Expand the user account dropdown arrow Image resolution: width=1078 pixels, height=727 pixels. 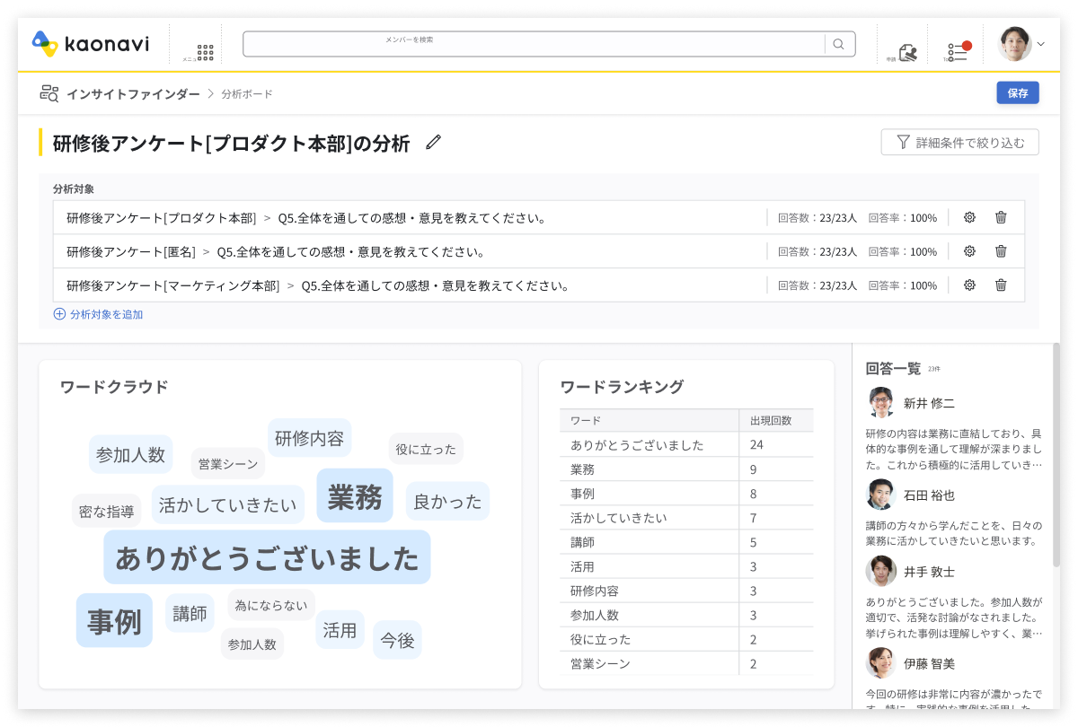[1041, 43]
